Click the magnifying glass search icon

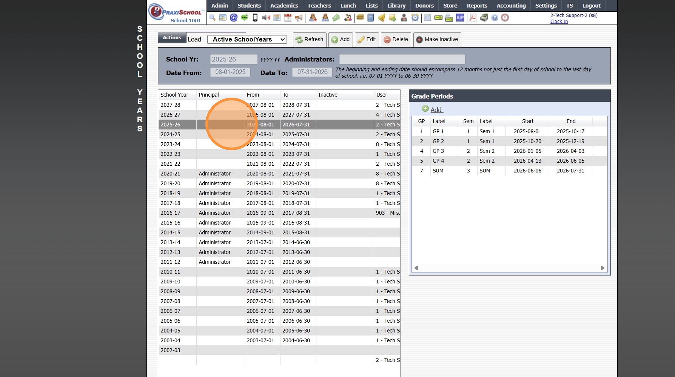[x=212, y=18]
